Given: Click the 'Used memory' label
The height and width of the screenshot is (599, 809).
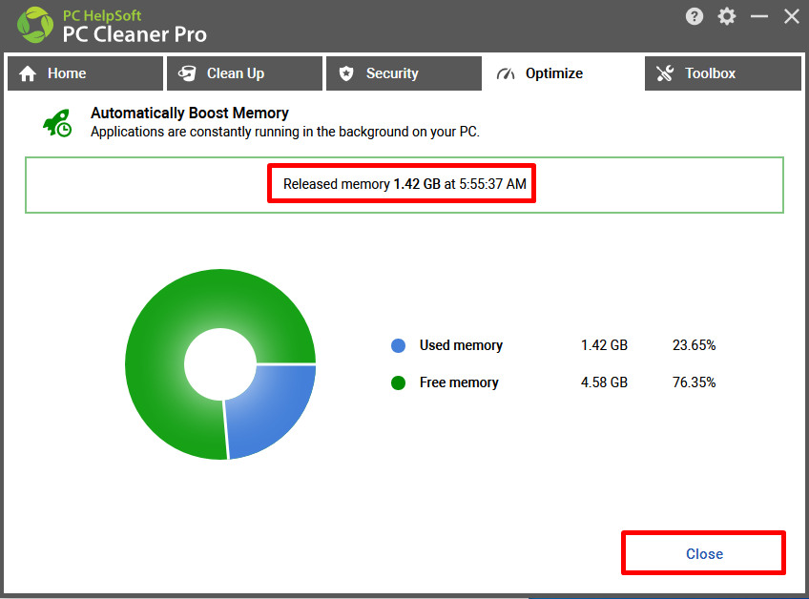Looking at the screenshot, I should [461, 345].
